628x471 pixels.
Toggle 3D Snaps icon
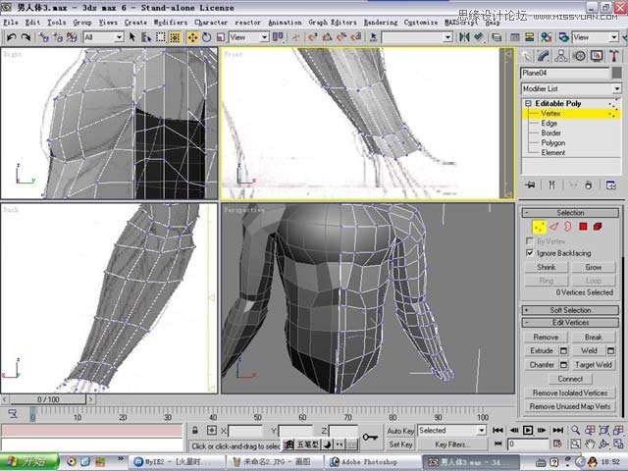tap(312, 37)
